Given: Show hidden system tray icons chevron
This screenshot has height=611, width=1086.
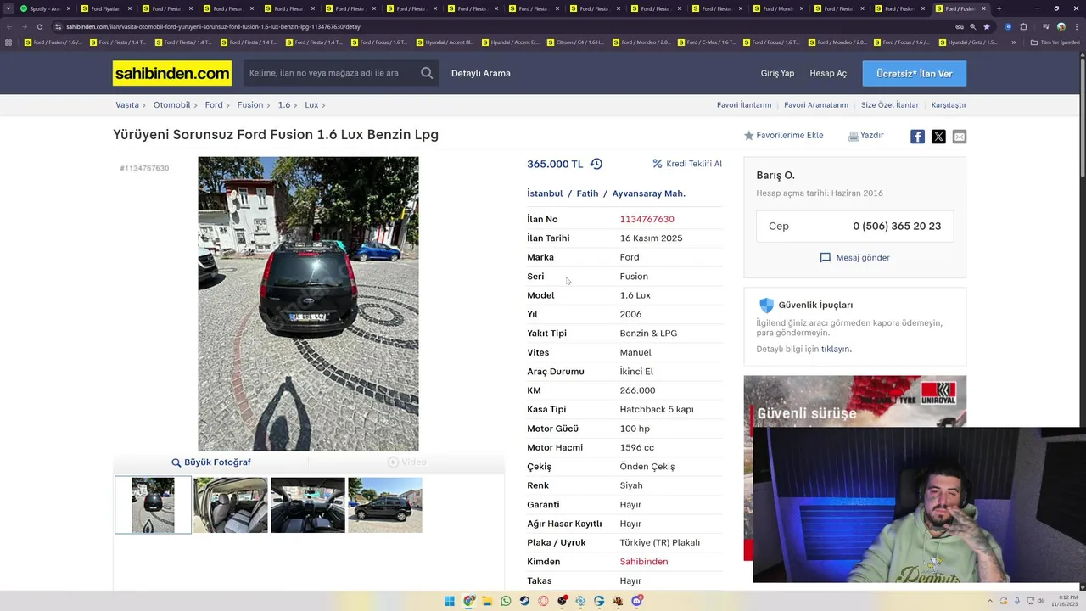Looking at the screenshot, I should (992, 601).
